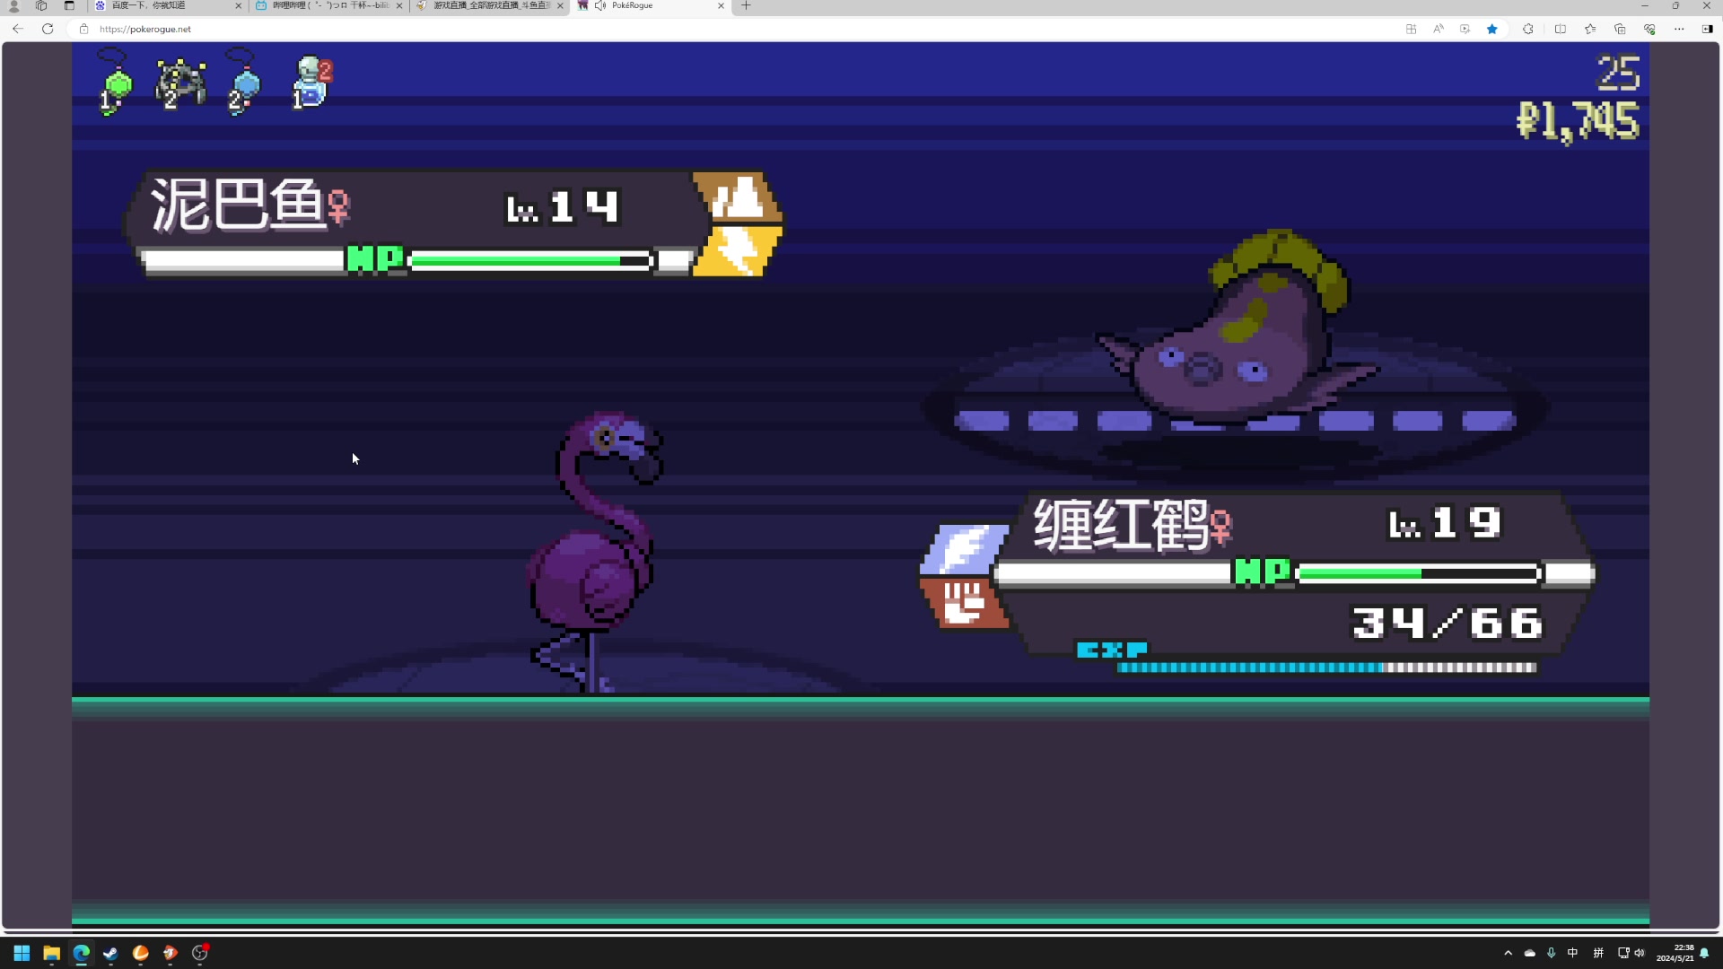Click the Fighting type fist icon
The height and width of the screenshot is (969, 1723).
tap(965, 603)
